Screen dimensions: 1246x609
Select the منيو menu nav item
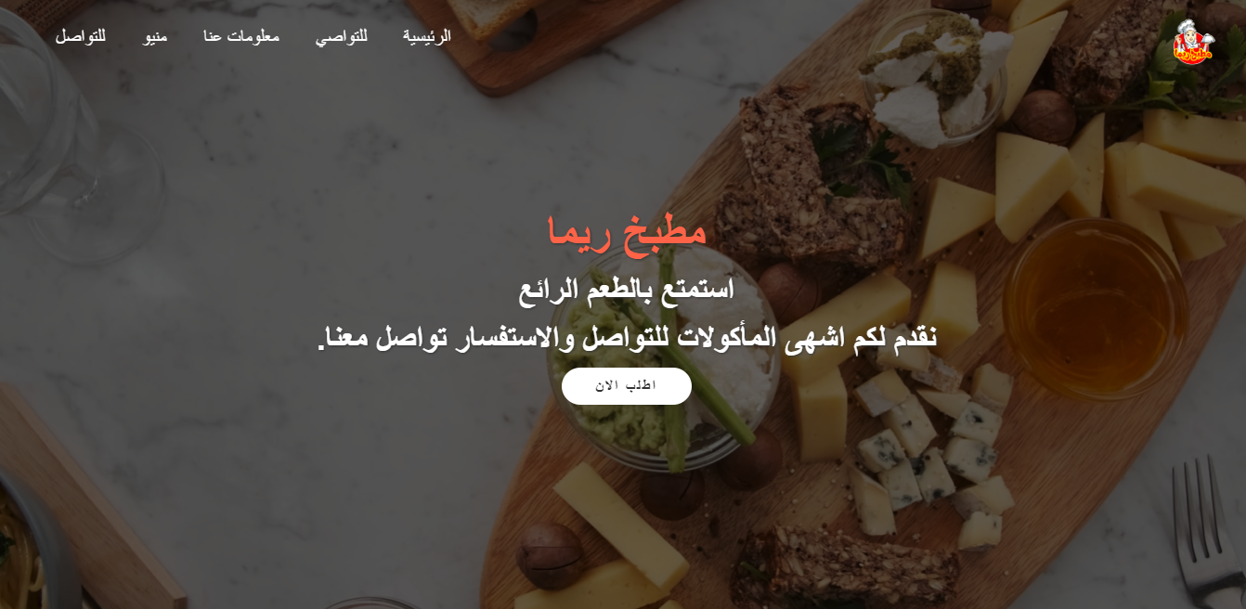click(155, 36)
